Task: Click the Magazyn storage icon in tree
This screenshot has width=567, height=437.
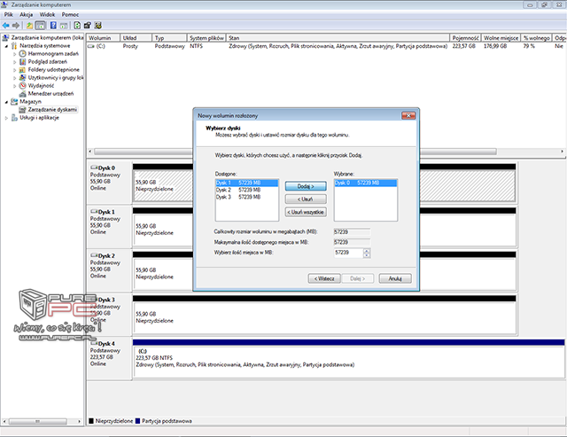Action: tap(14, 102)
